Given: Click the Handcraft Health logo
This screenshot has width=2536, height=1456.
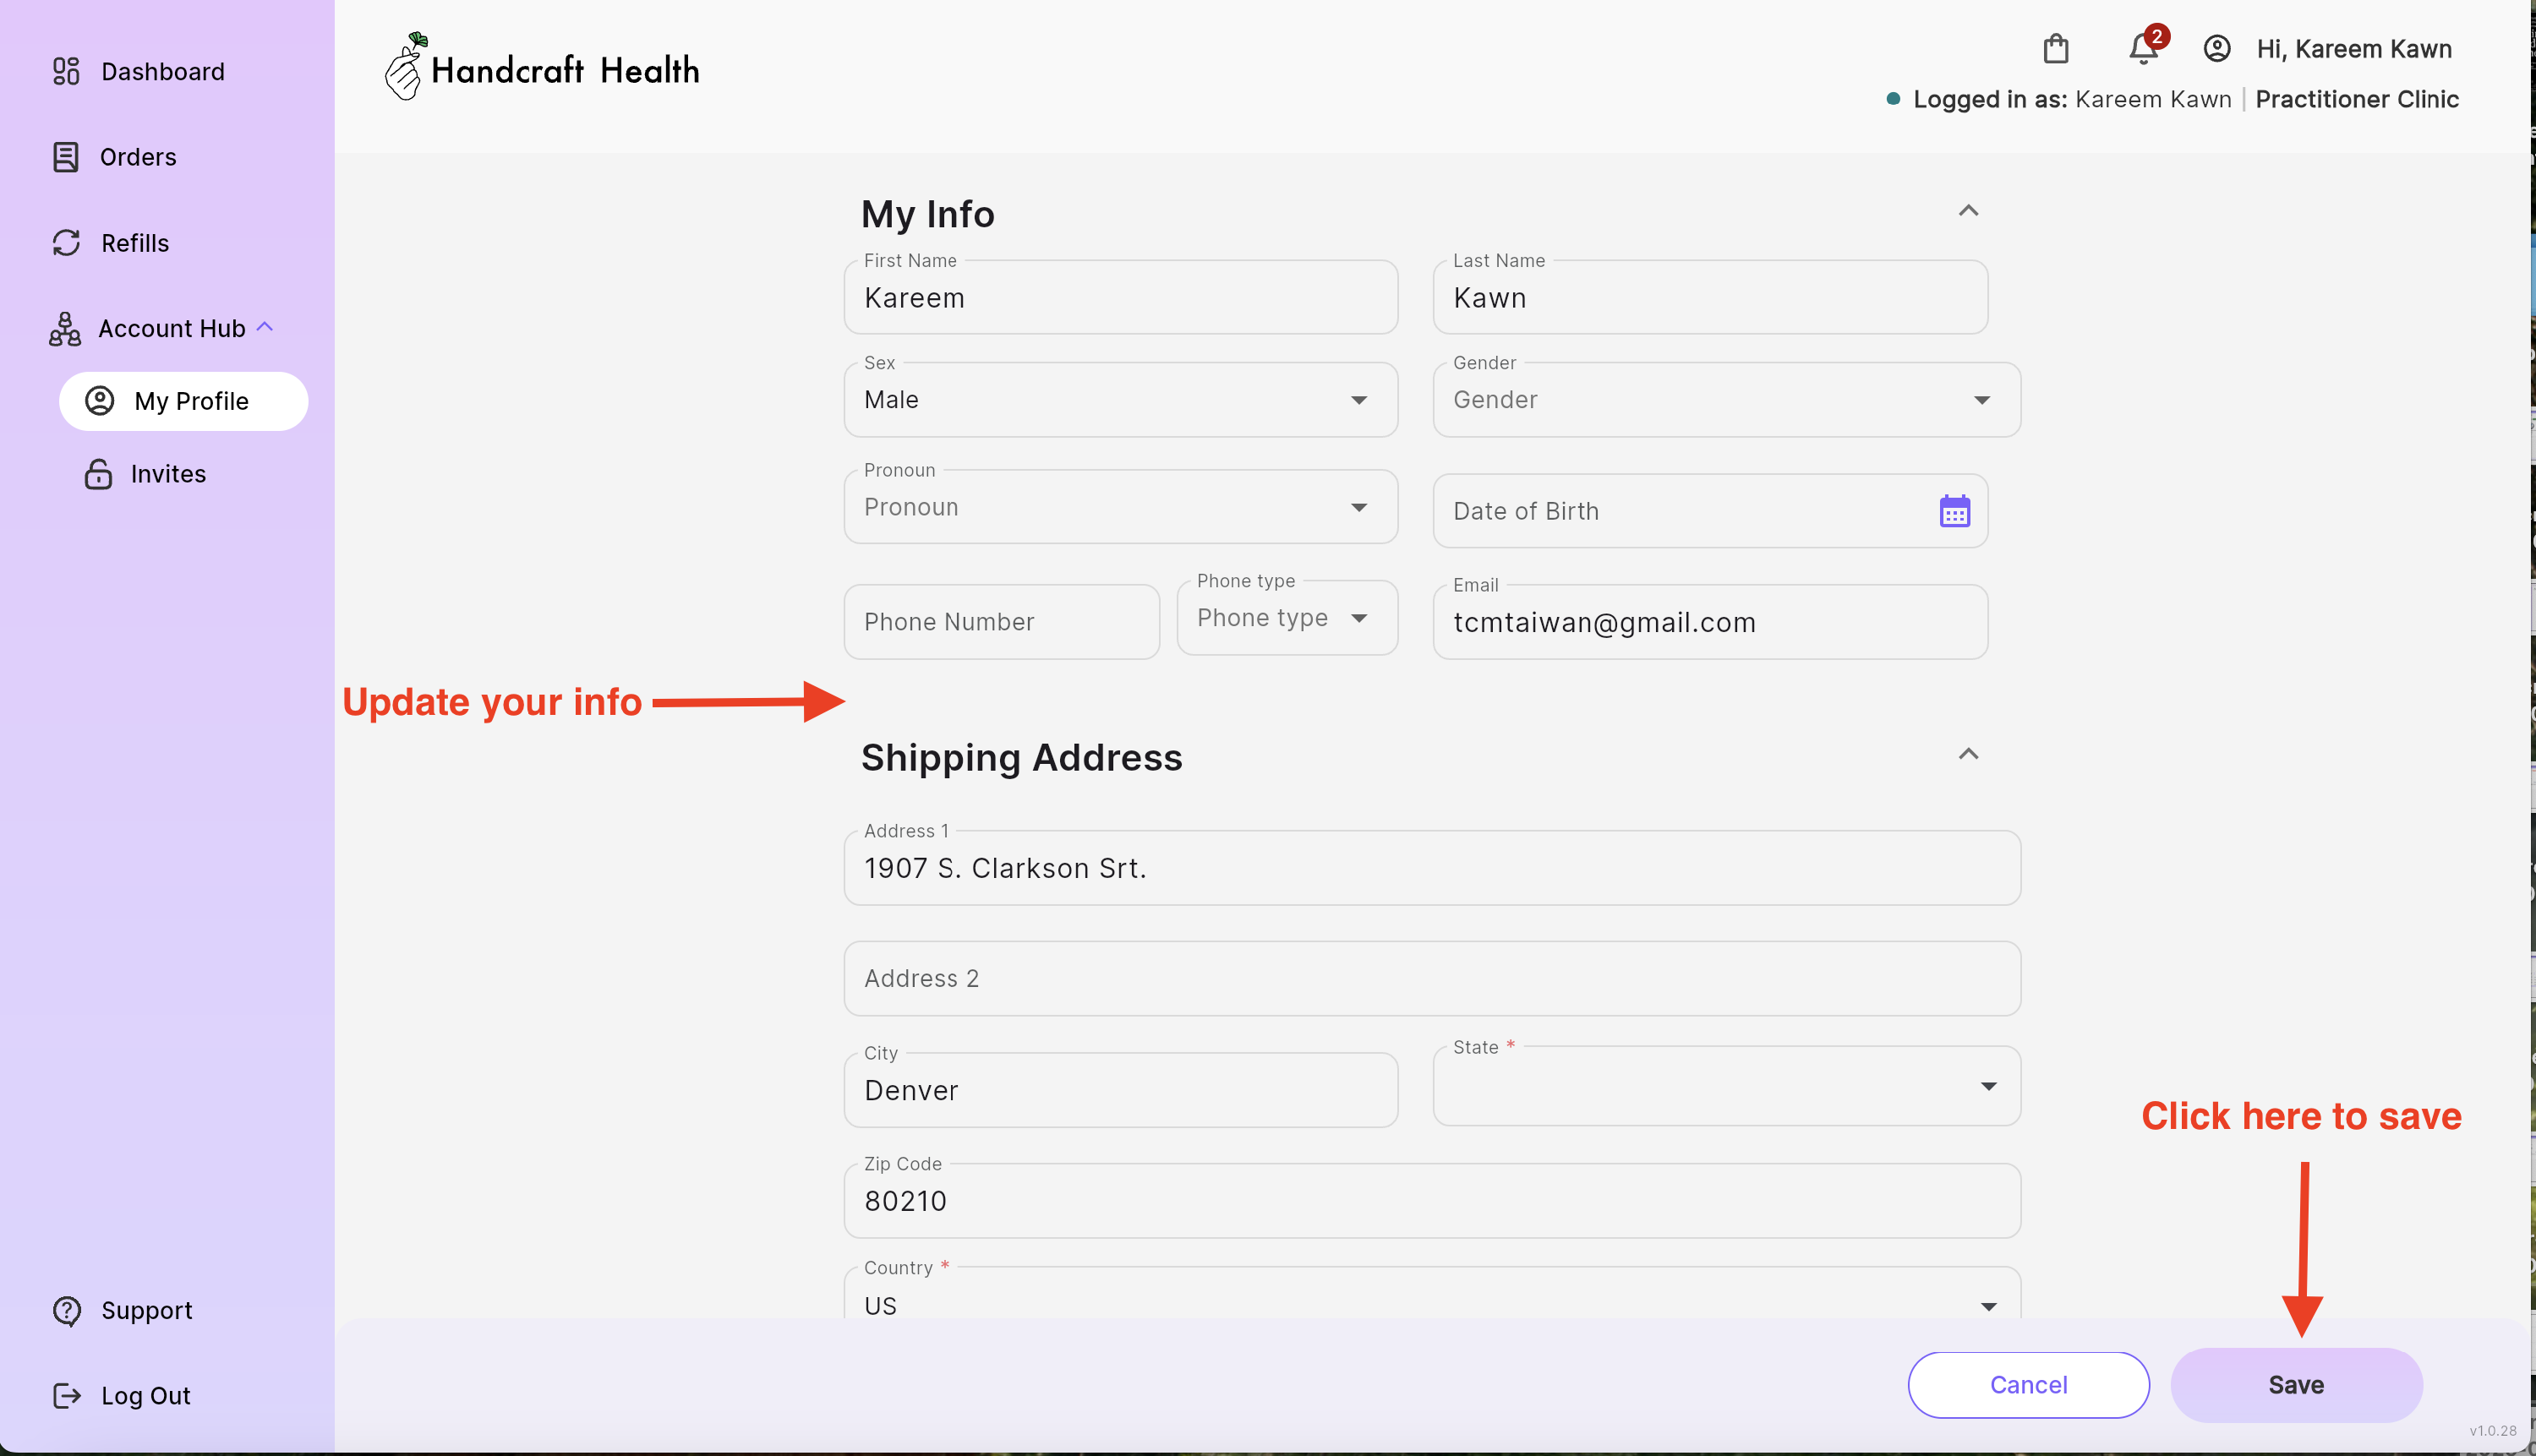Looking at the screenshot, I should 542,68.
